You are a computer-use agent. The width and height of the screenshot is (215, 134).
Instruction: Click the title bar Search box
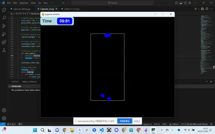[112, 3]
